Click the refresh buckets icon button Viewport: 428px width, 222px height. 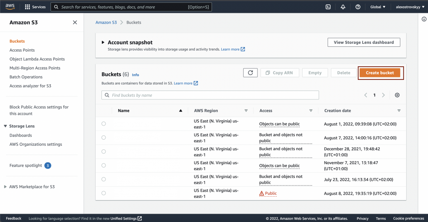pos(250,73)
